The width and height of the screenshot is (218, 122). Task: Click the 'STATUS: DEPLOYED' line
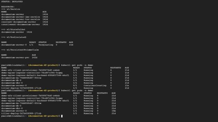pos(12,1)
